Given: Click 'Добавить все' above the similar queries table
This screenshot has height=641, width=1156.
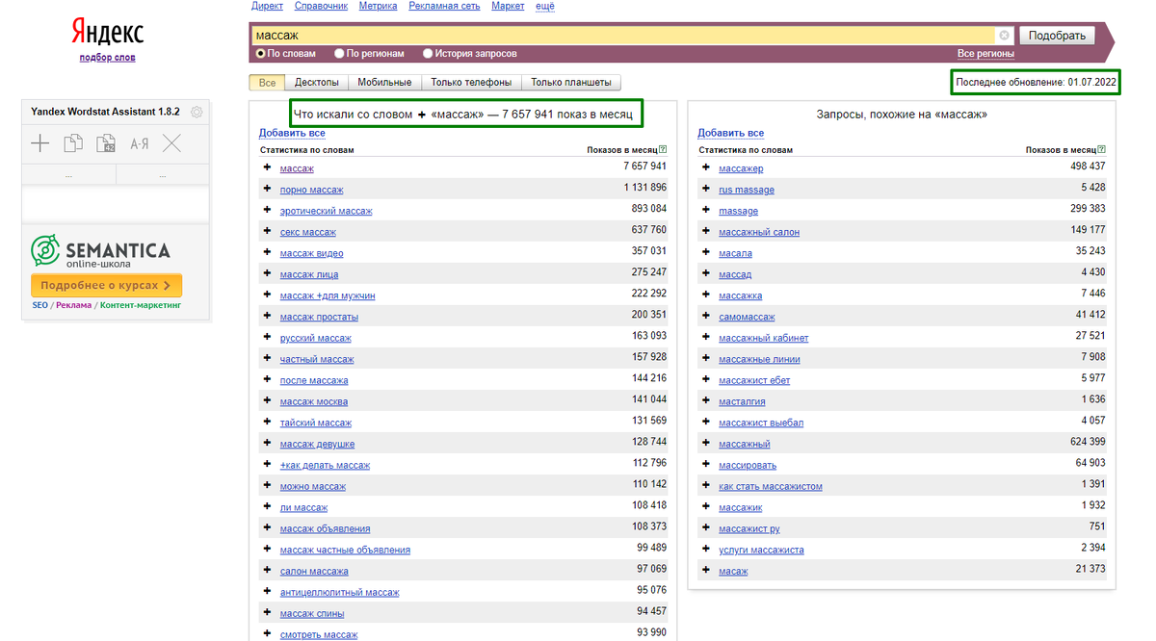Looking at the screenshot, I should coord(730,133).
